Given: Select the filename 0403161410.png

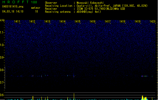Looking at the screenshot, I should click(13, 6).
